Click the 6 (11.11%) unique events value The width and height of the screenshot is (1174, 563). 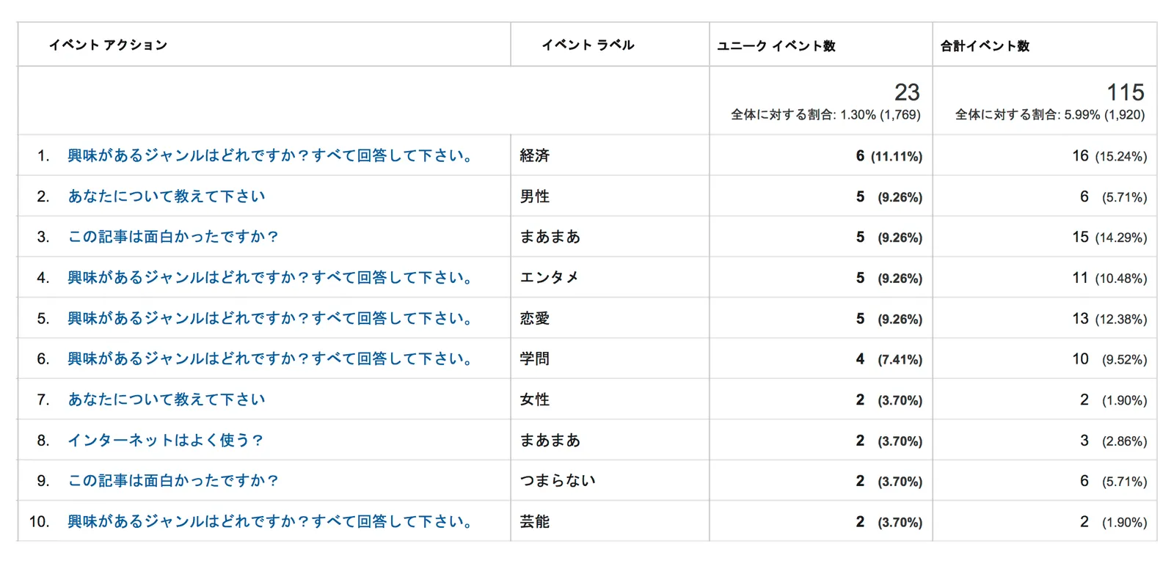click(x=889, y=156)
